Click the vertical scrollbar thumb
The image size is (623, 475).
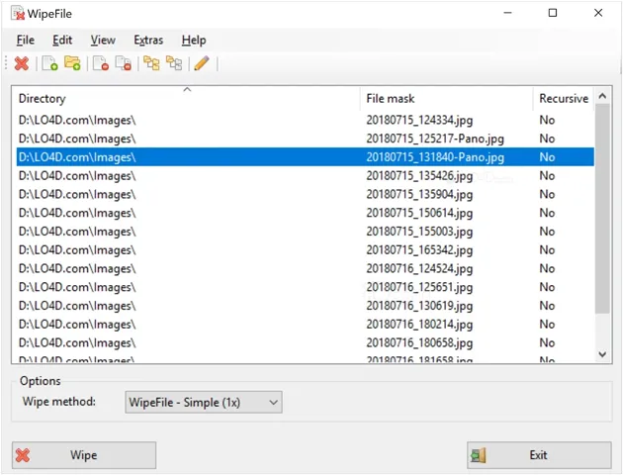pyautogui.click(x=602, y=209)
